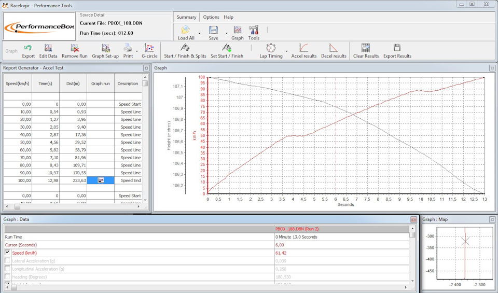Enable the Longitudinal Acceleration (g) checkbox
498x293 pixels.
(7, 269)
